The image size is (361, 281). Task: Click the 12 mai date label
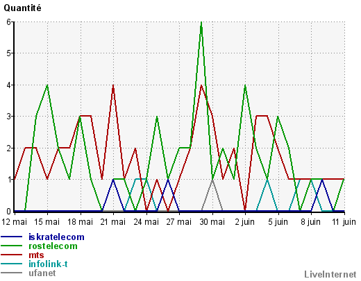(x=15, y=222)
